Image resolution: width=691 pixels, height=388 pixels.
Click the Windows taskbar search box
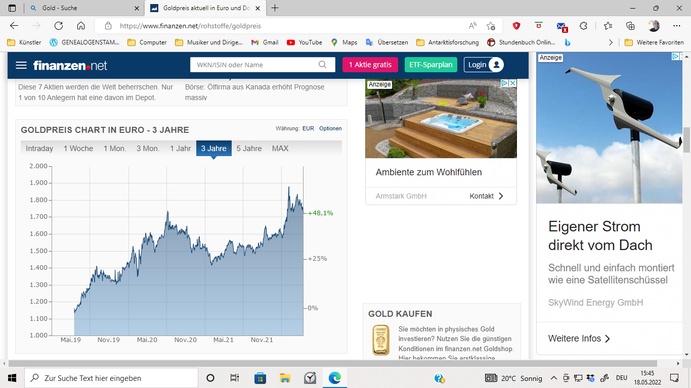[x=111, y=378]
